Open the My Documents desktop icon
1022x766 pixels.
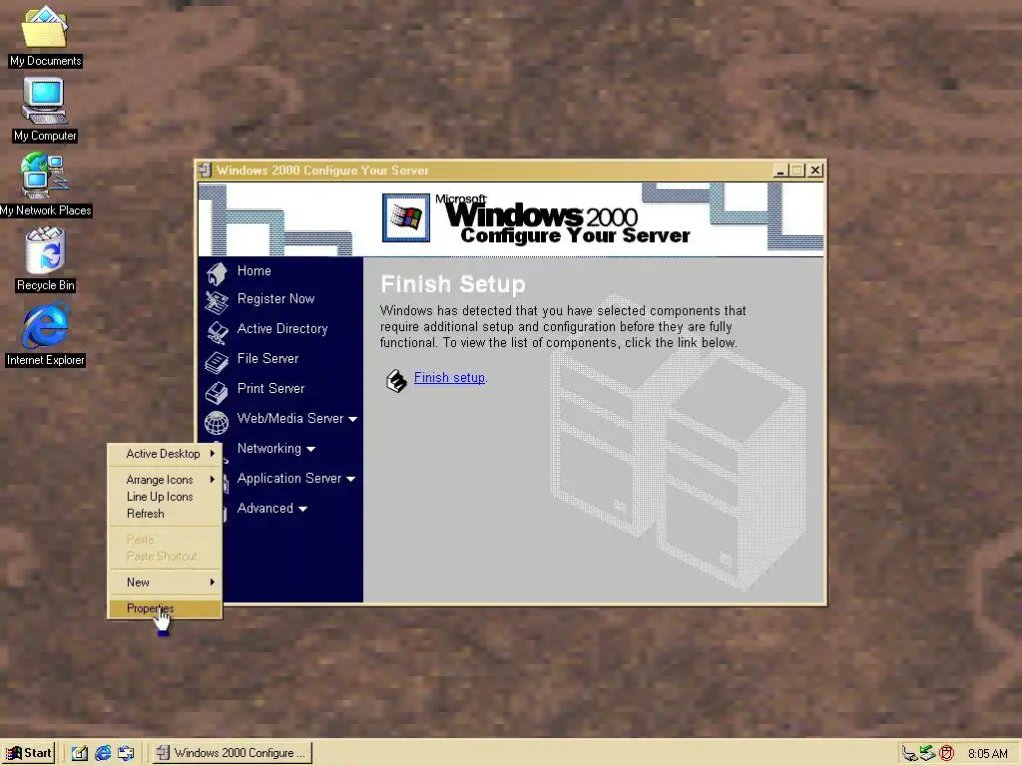tap(44, 37)
